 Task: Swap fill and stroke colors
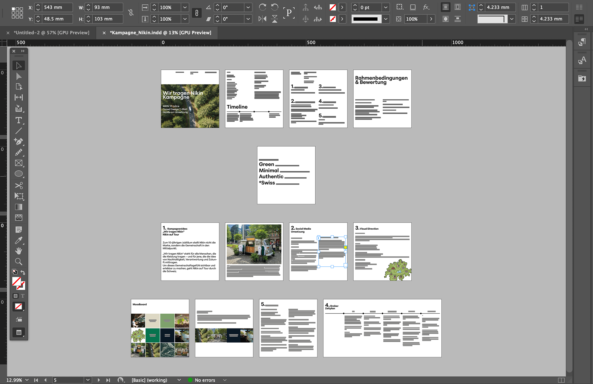(x=23, y=272)
